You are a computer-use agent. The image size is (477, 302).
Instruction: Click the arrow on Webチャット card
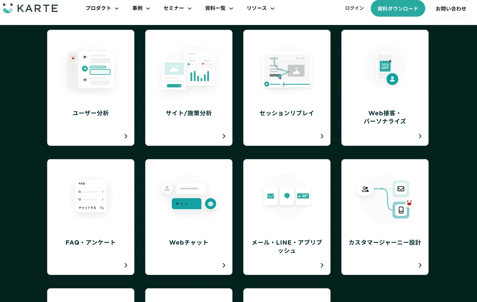pyautogui.click(x=224, y=266)
